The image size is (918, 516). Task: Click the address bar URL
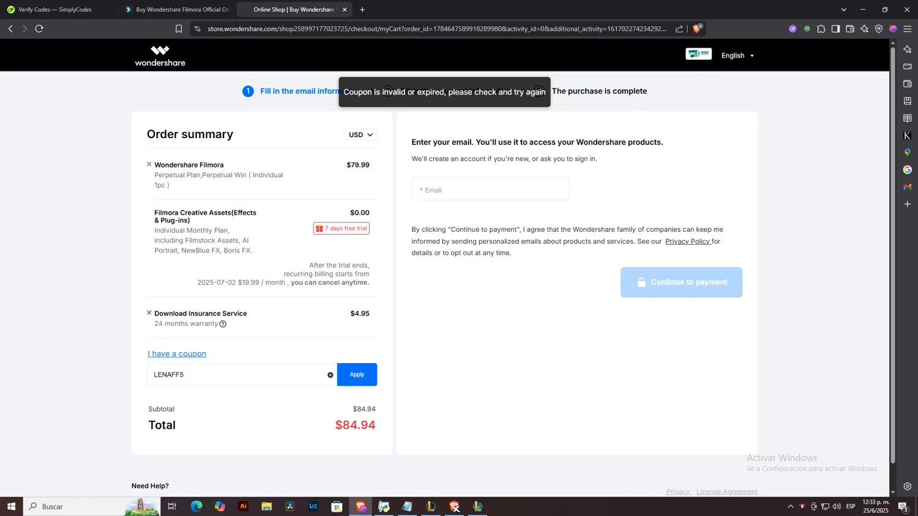click(436, 29)
